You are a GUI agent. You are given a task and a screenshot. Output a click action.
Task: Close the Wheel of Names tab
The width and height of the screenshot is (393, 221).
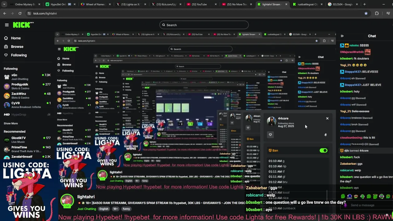coord(110,4)
